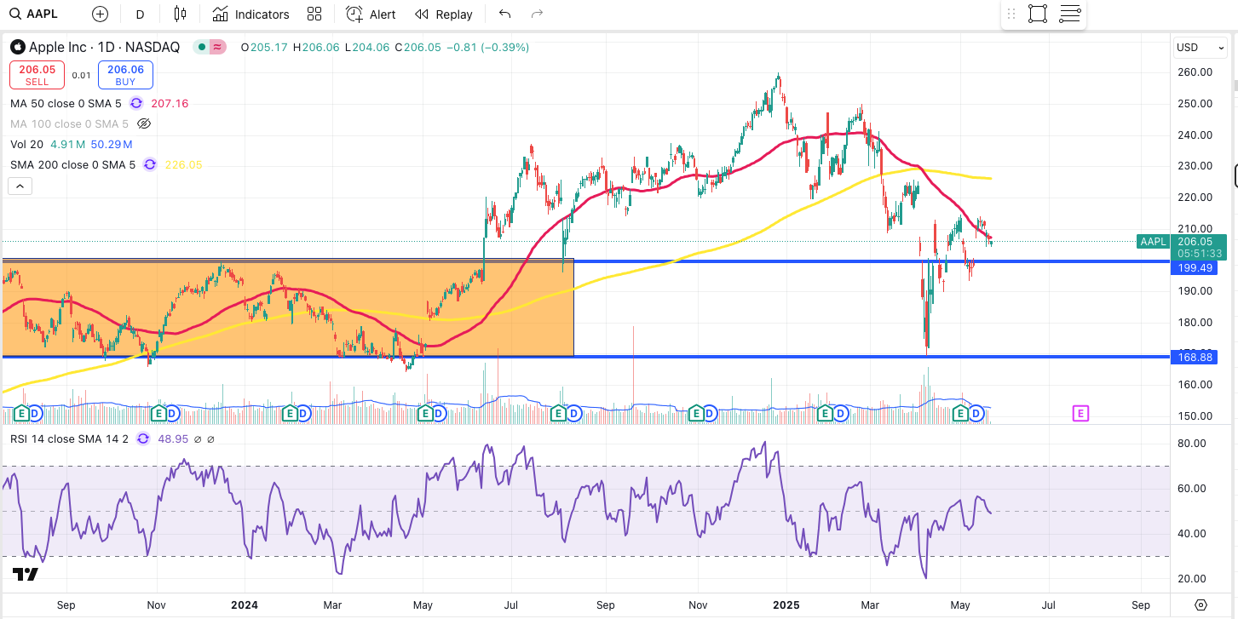Click the −0.81 (−0.39%) change value

(487, 48)
